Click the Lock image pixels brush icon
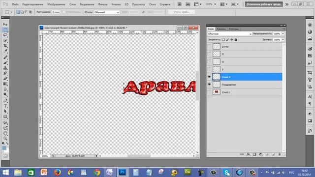The height and width of the screenshot is (177, 315). pyautogui.click(x=227, y=40)
